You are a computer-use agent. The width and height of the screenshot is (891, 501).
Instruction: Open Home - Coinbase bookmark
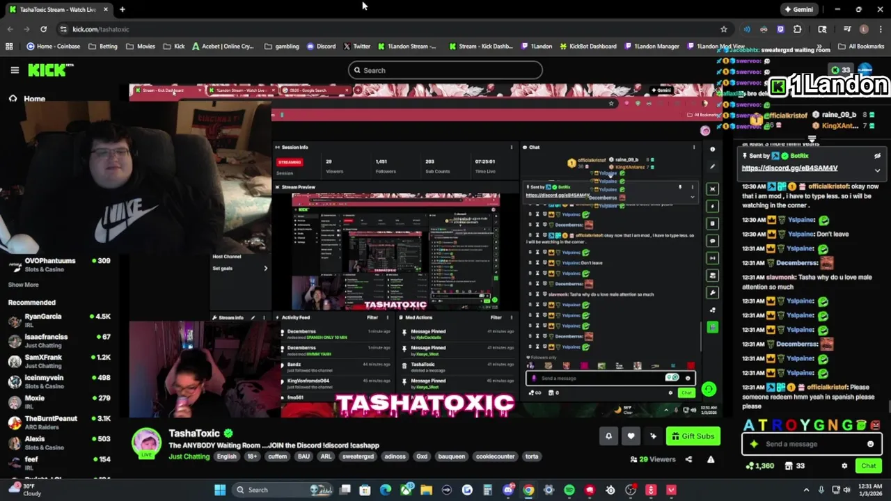(x=54, y=47)
